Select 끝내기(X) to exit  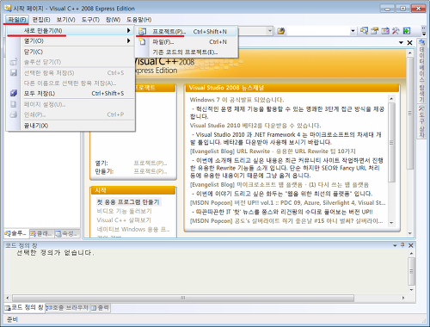click(x=71, y=126)
